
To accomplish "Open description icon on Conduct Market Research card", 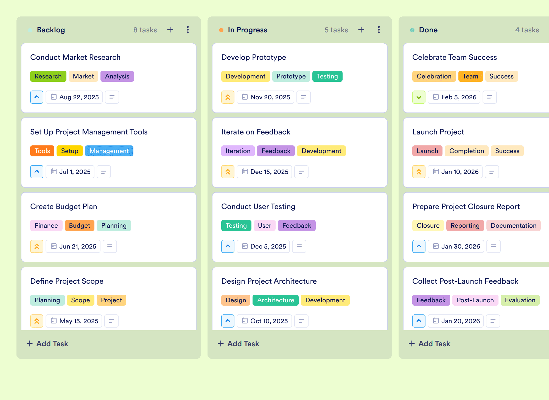I will 112,97.
